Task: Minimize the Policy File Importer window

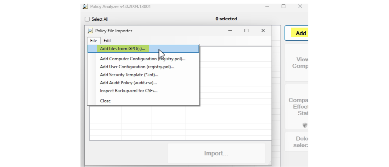Action: [x=230, y=30]
